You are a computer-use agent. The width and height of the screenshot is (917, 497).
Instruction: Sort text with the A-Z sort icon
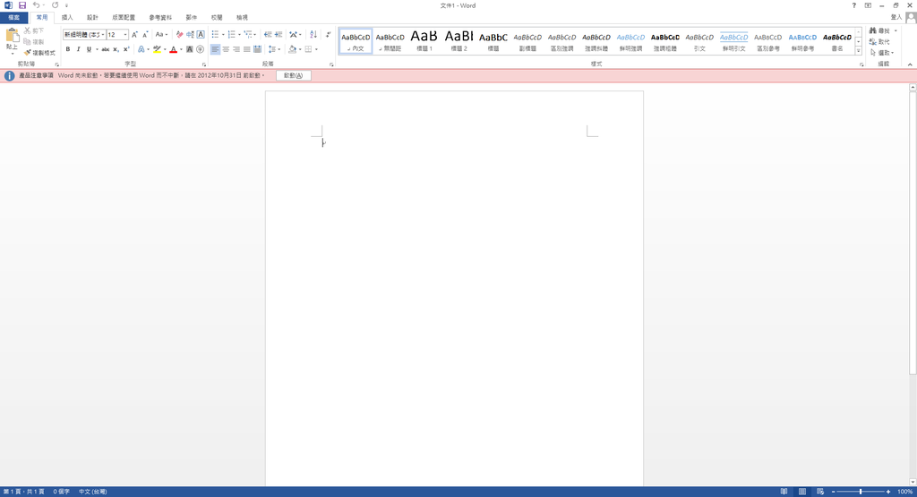point(313,35)
